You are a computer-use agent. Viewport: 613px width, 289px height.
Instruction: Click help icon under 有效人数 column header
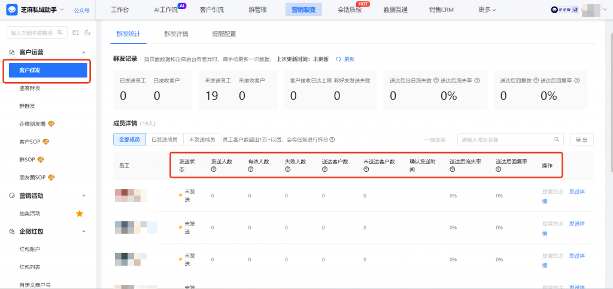(x=251, y=169)
